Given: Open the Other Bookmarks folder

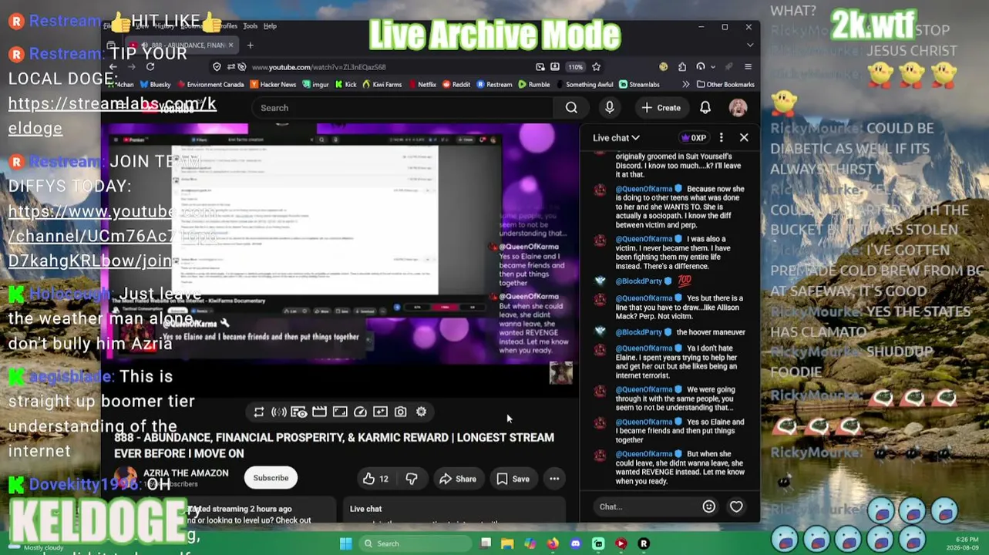Looking at the screenshot, I should (x=725, y=85).
